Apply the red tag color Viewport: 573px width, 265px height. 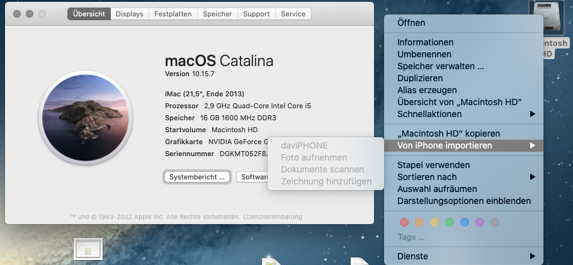tap(404, 222)
